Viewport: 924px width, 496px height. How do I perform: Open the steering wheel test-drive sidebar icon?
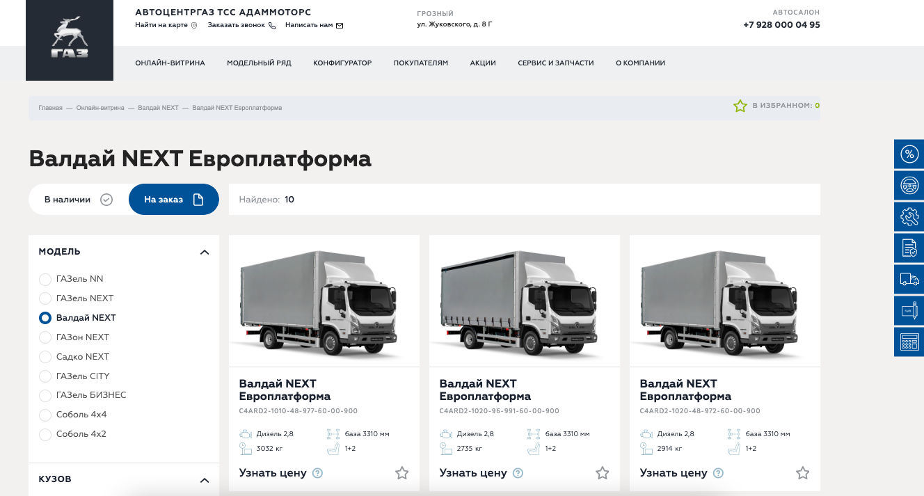pyautogui.click(x=909, y=186)
